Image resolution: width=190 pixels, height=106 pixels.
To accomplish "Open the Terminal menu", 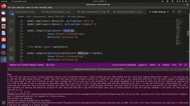I will coord(43,7).
